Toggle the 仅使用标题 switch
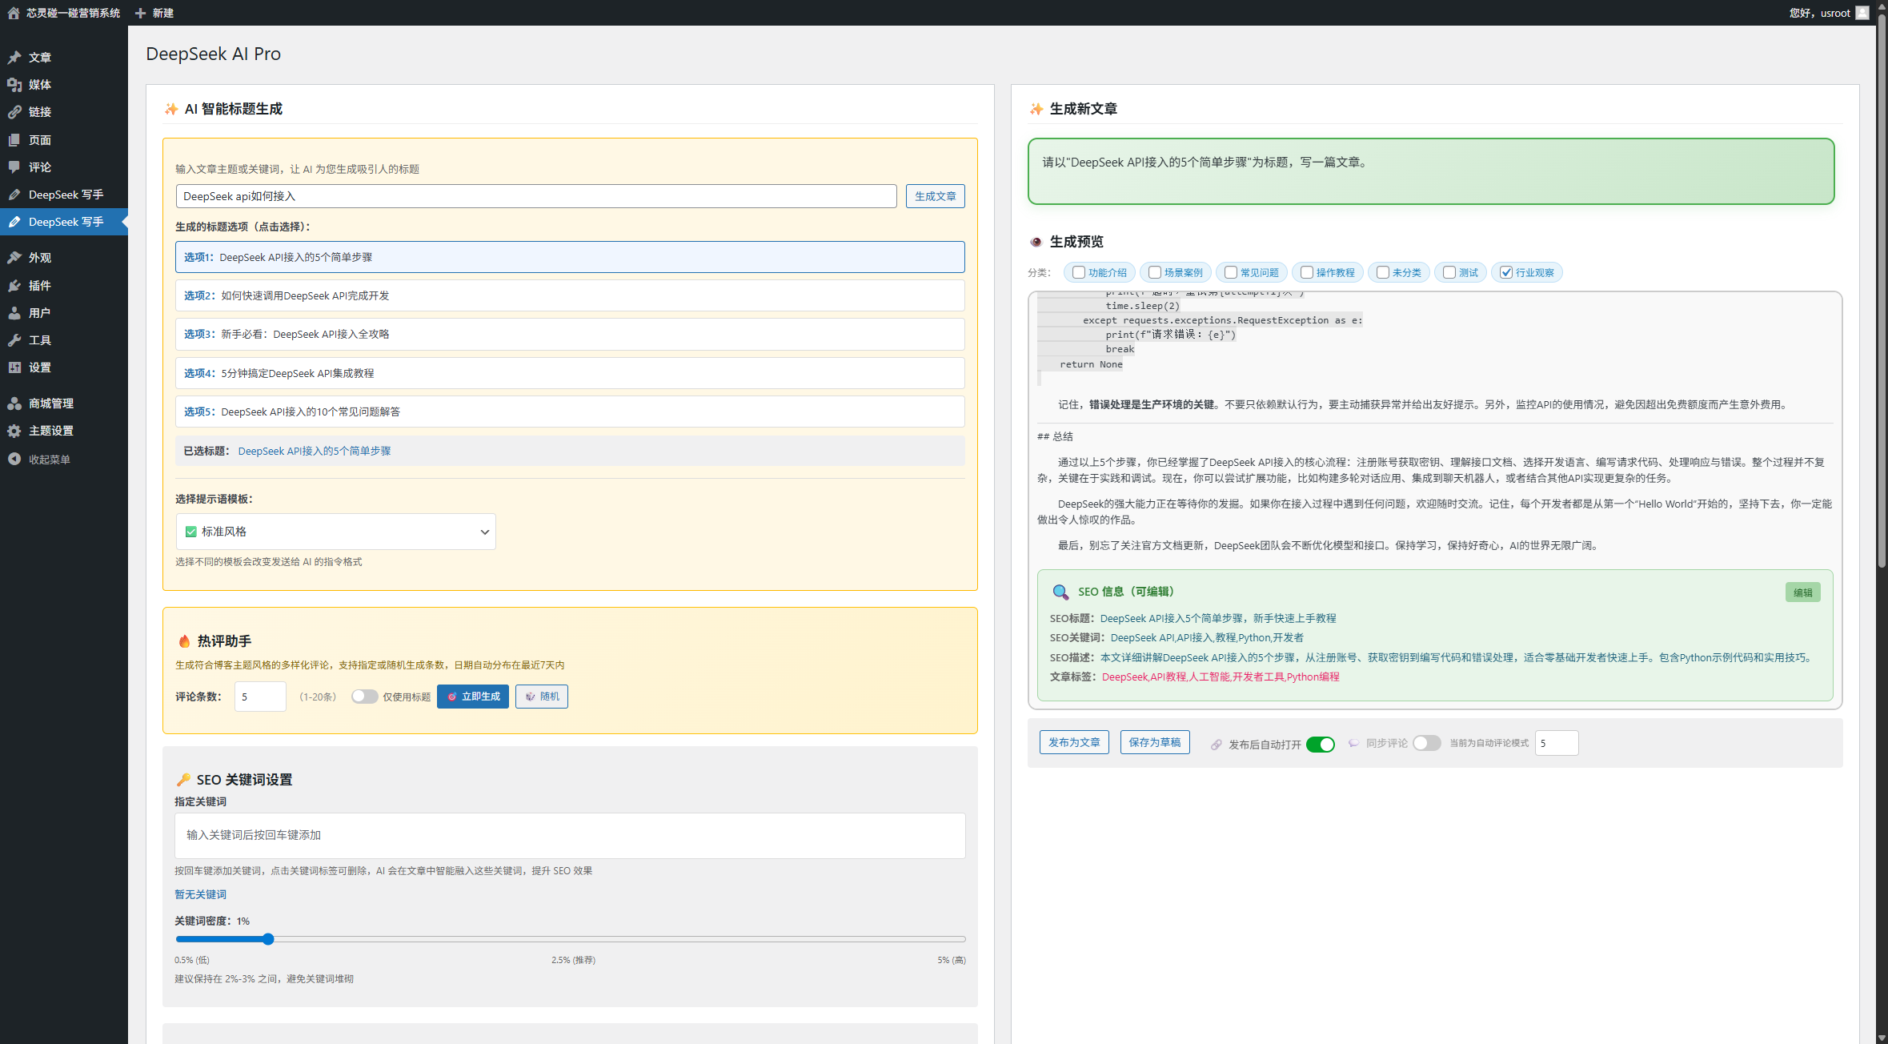1888x1044 pixels. click(364, 697)
